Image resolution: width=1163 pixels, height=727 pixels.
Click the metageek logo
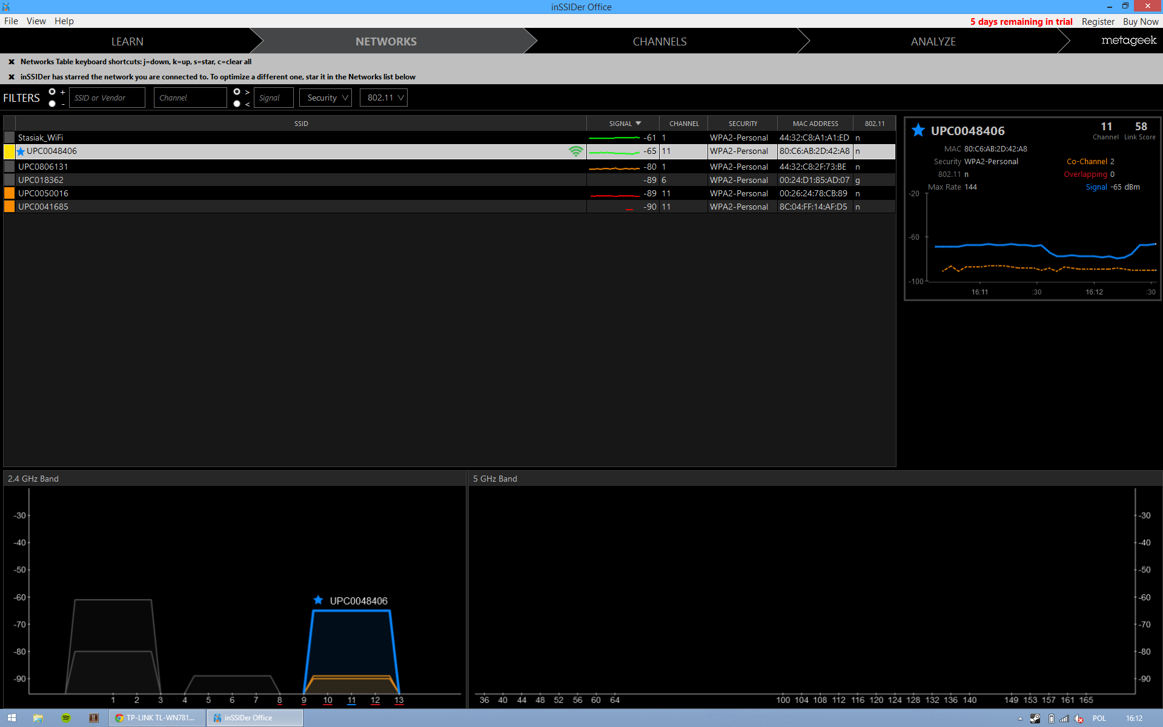click(1129, 41)
